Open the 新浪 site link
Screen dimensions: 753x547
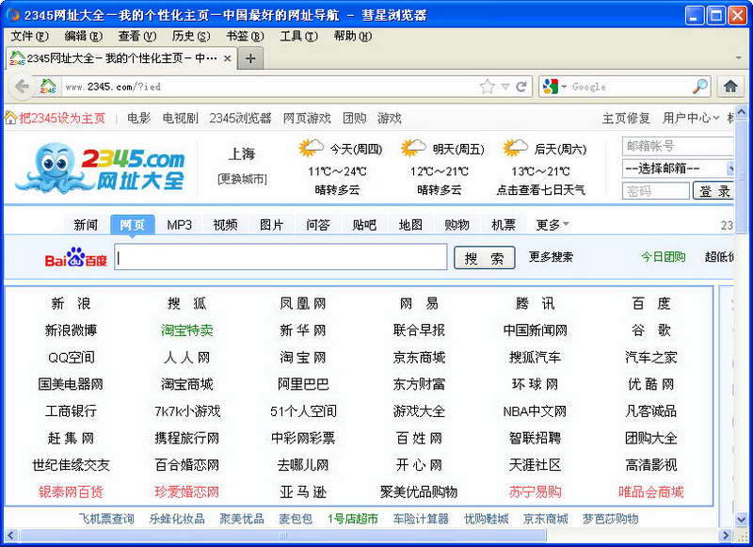click(x=71, y=303)
